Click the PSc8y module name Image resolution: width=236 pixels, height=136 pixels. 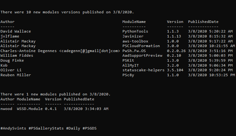(128, 75)
